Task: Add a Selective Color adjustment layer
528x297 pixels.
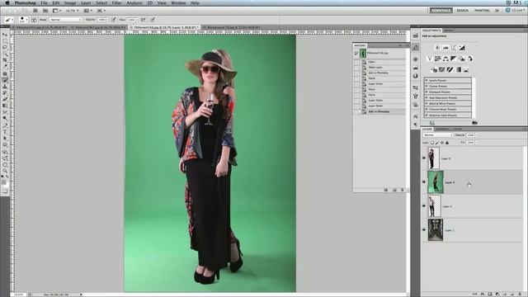Action: (466, 69)
